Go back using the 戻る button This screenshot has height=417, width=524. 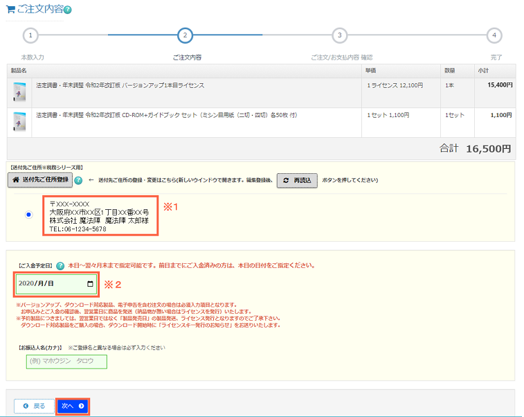point(34,406)
